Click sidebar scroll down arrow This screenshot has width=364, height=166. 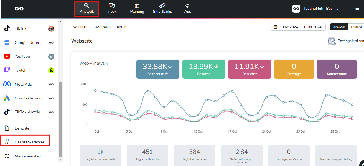[60, 160]
